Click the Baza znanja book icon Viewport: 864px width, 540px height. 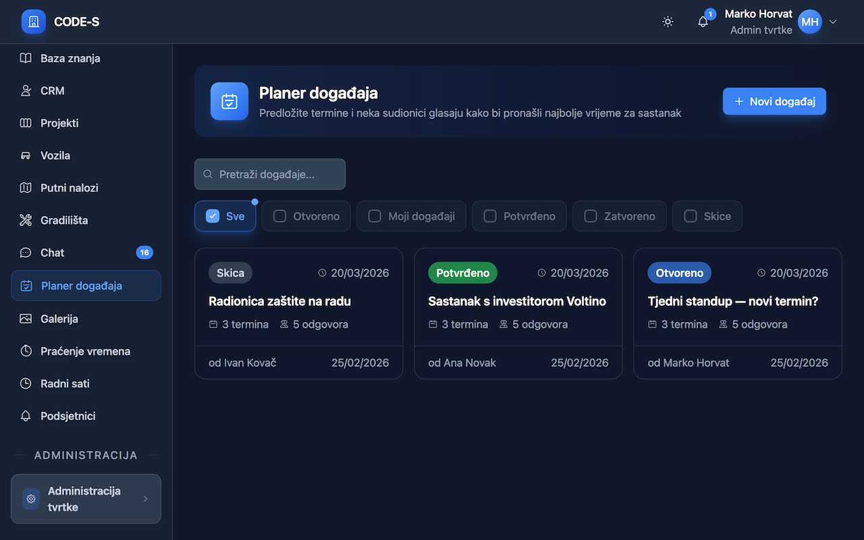[26, 58]
